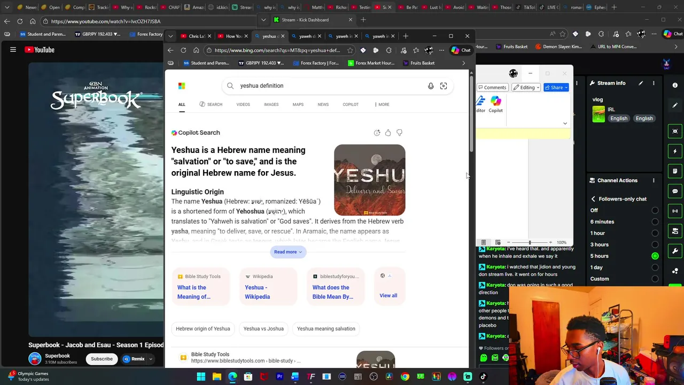Go back in the Bing window

(170, 50)
